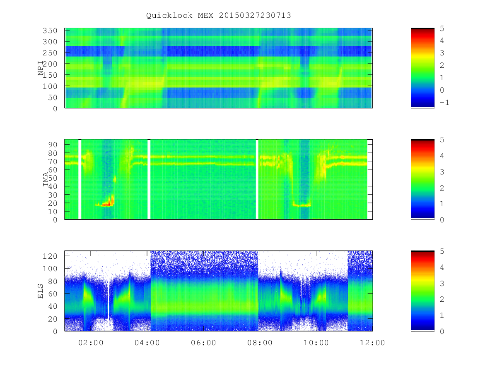Click the 0 label on IMA color bar
Image resolution: width=497 pixels, height=372 pixels.
(x=442, y=219)
